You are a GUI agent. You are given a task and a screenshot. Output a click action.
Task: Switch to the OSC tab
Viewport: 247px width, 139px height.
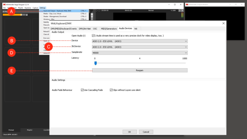coord(95,29)
